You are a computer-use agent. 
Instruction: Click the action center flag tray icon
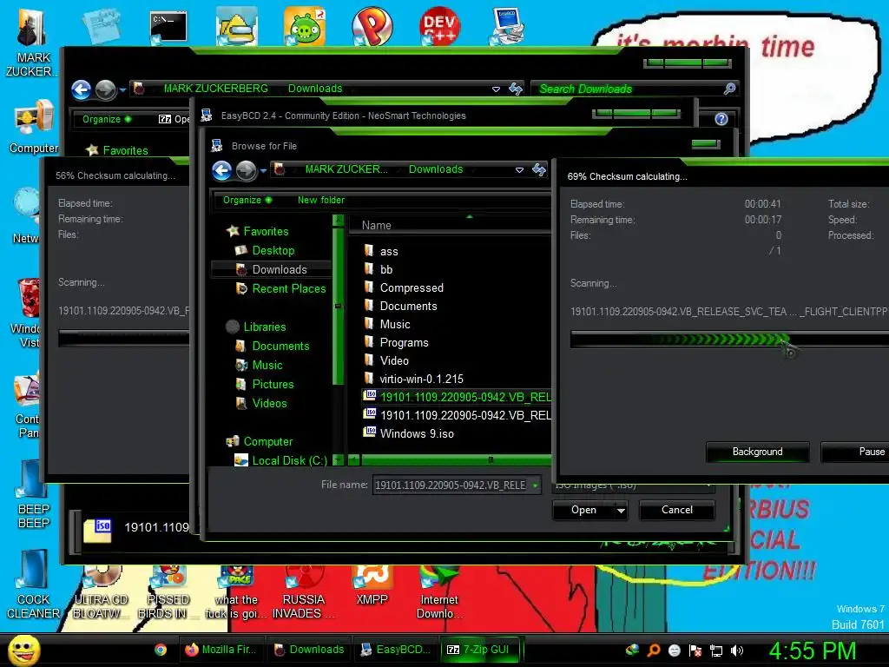[695, 650]
